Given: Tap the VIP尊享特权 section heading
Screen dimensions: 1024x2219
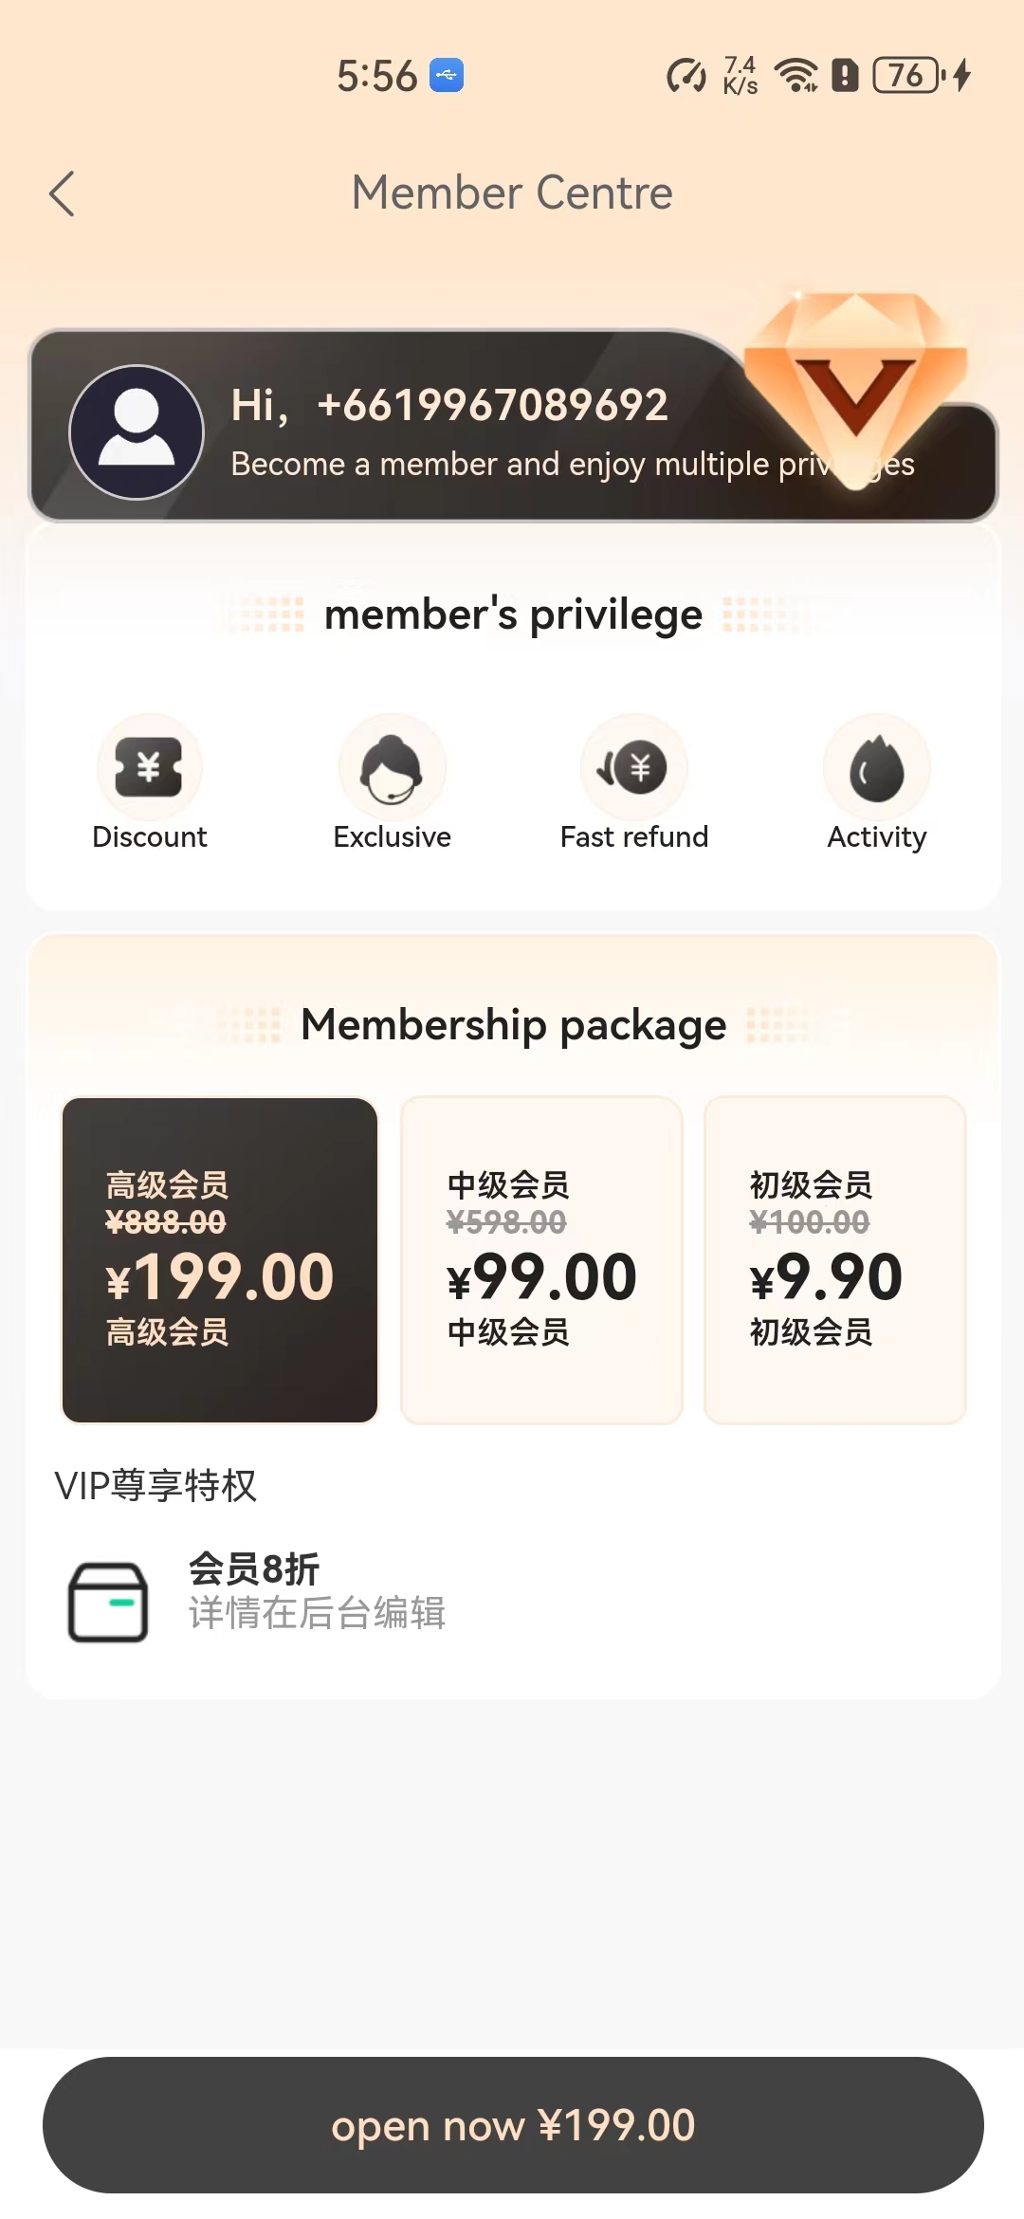Looking at the screenshot, I should [155, 1486].
